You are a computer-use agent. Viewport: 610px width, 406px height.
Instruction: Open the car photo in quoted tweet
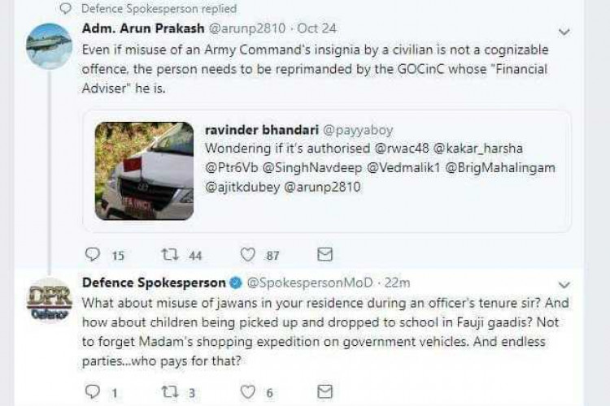pyautogui.click(x=144, y=171)
